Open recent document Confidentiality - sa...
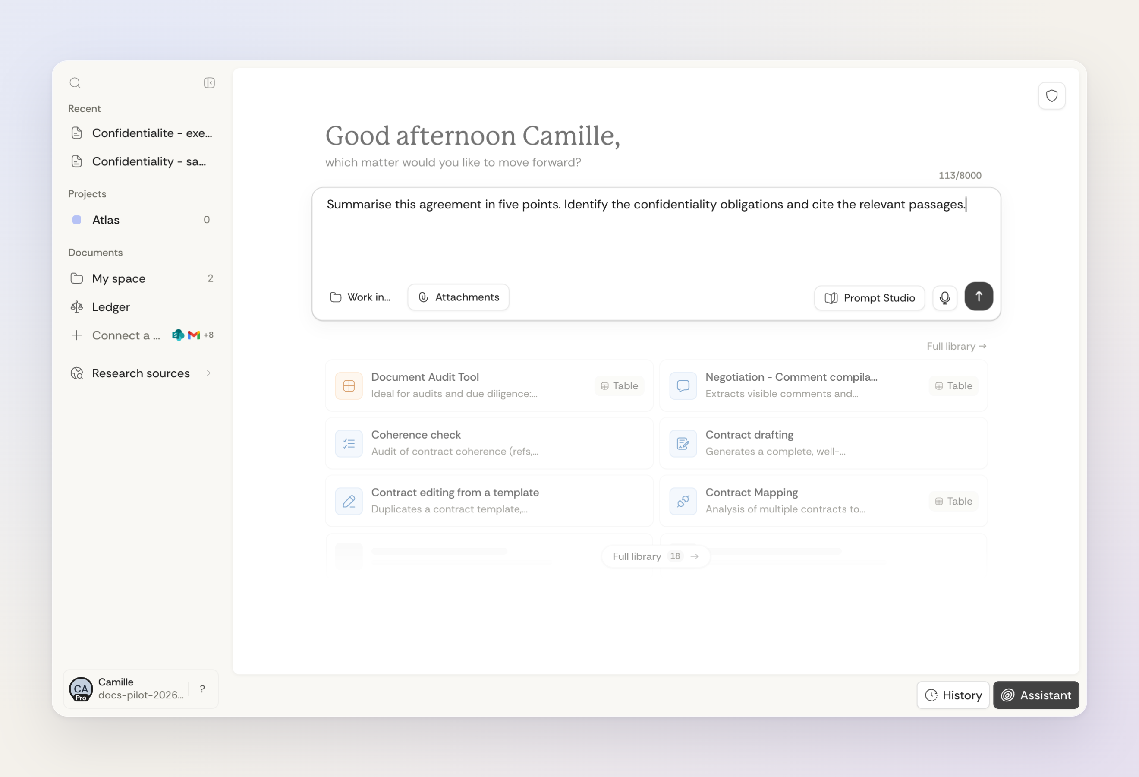Viewport: 1139px width, 777px height. (x=142, y=161)
